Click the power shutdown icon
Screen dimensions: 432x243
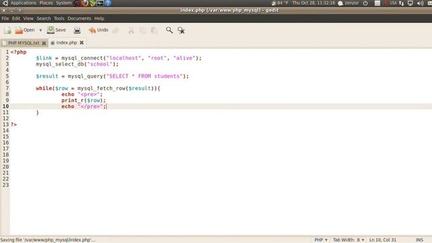tap(365, 3)
